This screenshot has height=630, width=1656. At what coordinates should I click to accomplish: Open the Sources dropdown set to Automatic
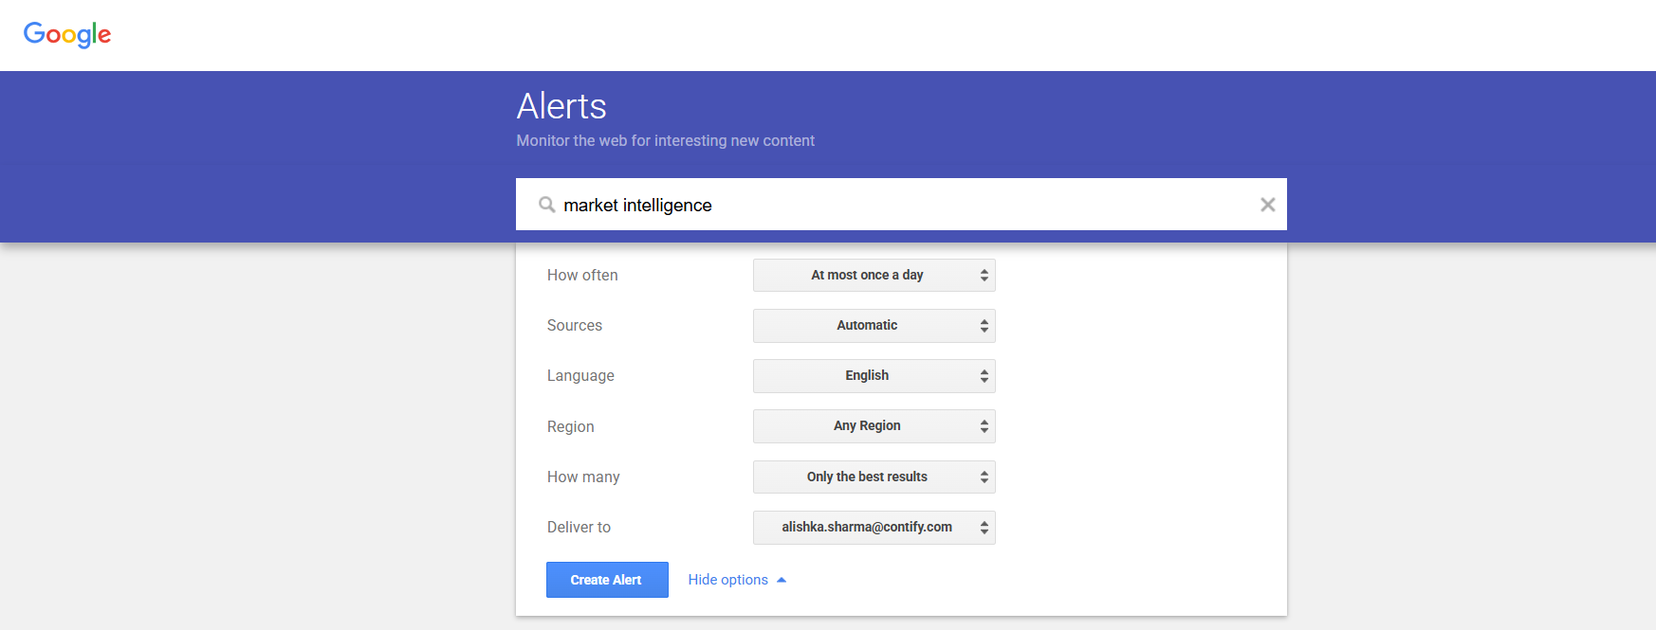tap(874, 326)
